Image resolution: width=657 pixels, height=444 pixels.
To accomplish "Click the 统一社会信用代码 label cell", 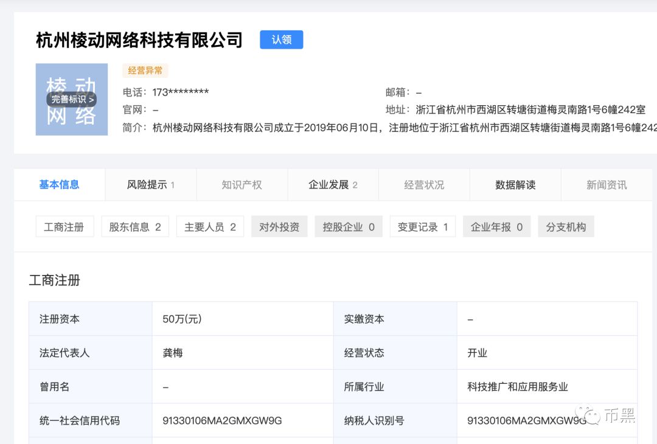I will point(91,420).
